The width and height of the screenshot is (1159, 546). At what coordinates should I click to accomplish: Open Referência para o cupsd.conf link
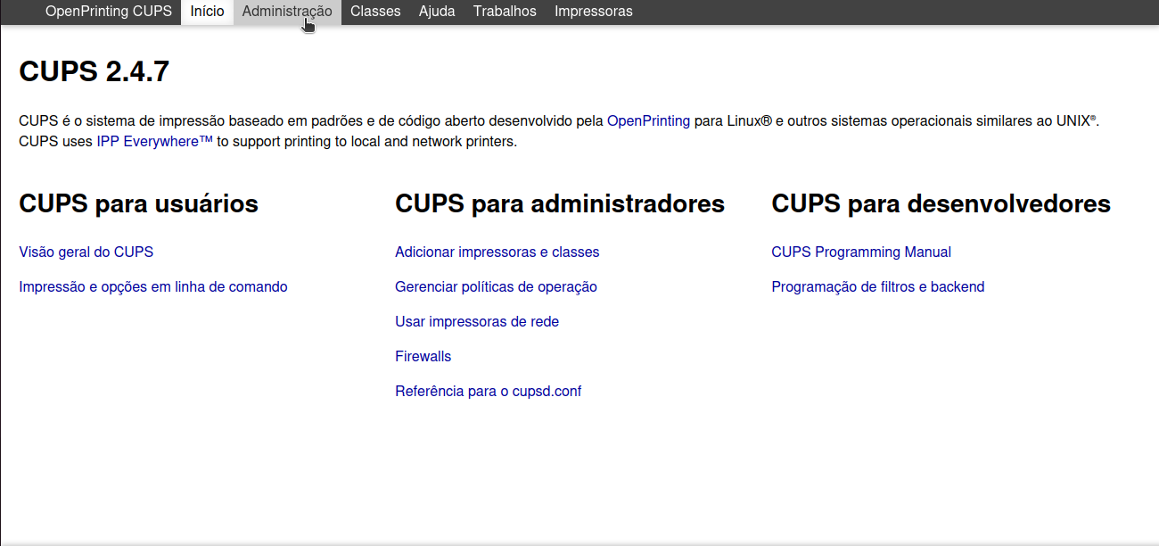[x=489, y=391]
